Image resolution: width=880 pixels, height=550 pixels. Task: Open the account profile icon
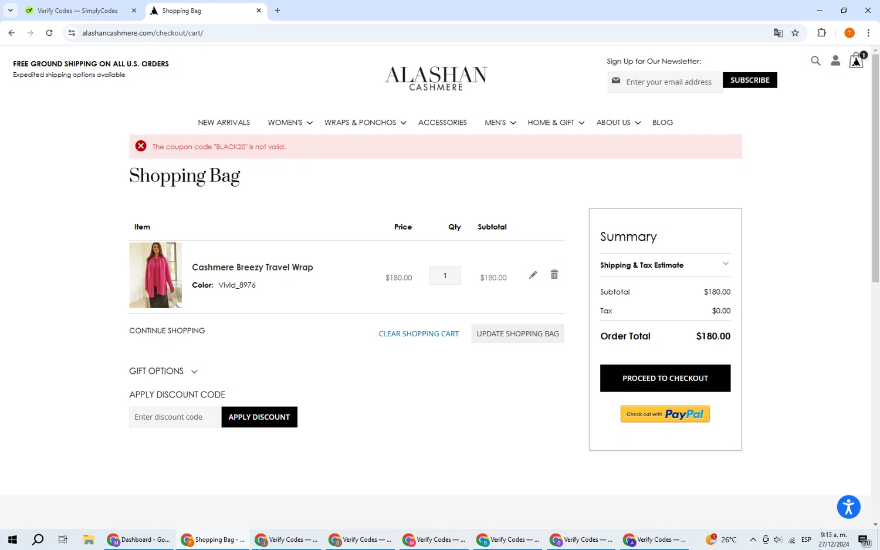click(x=835, y=60)
